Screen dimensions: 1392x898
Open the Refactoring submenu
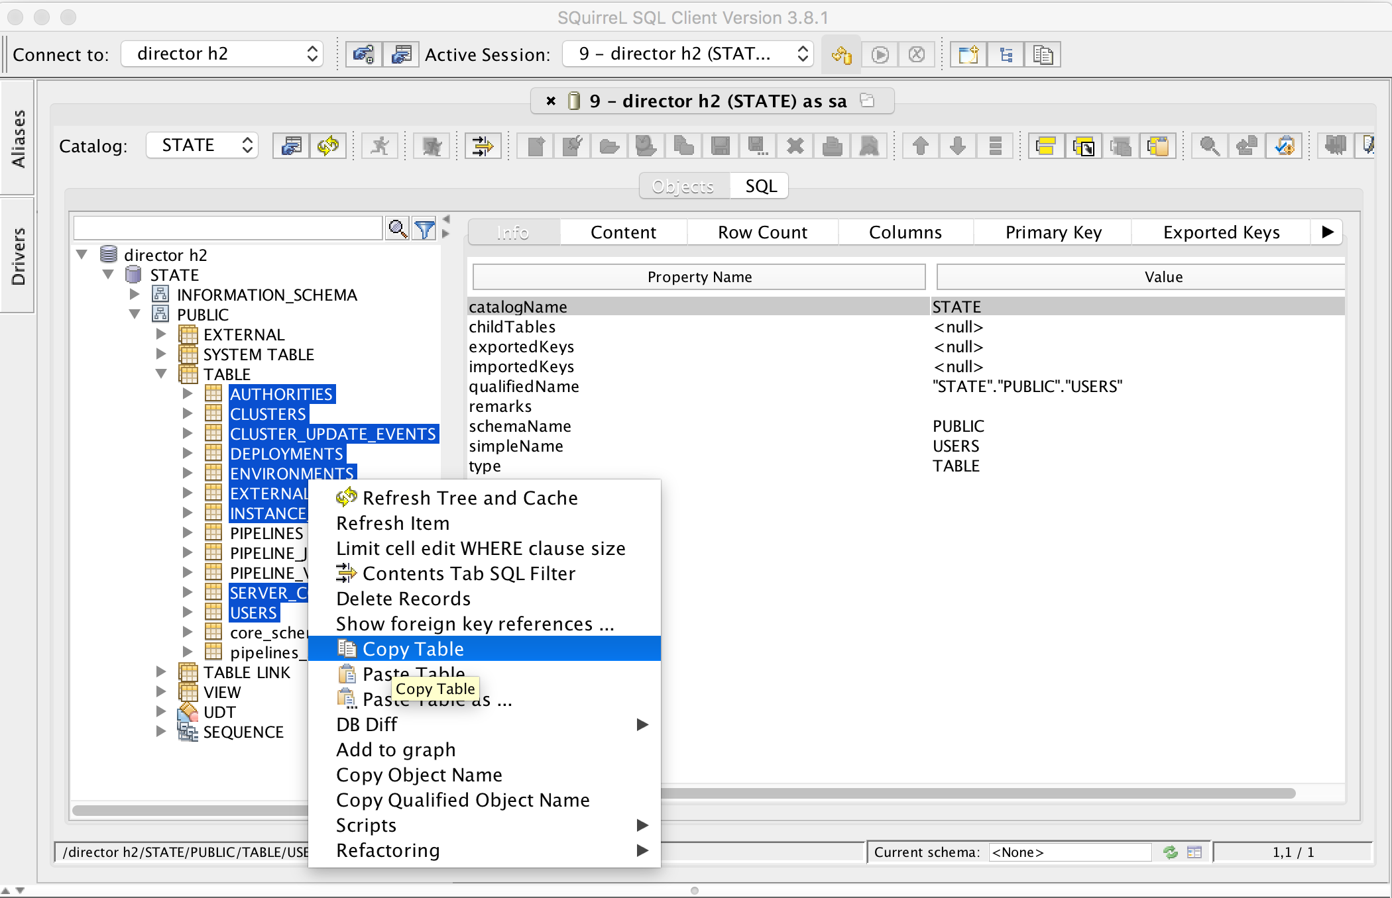pyautogui.click(x=485, y=850)
